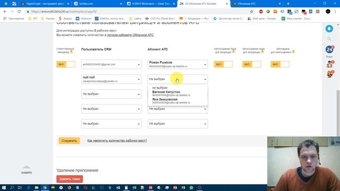The width and height of the screenshot is (340, 191).
Task: Open the Мой диск - Google bookmark
Action: click(262, 19)
